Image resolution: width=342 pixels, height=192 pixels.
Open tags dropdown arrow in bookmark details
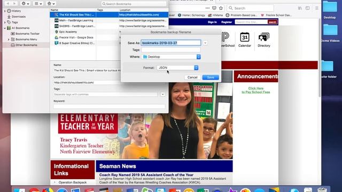point(162,94)
